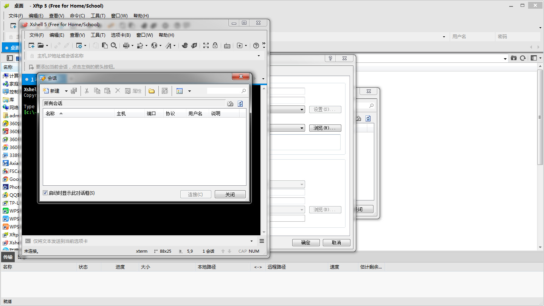Click 主机 column header in 会话 list

coord(129,113)
